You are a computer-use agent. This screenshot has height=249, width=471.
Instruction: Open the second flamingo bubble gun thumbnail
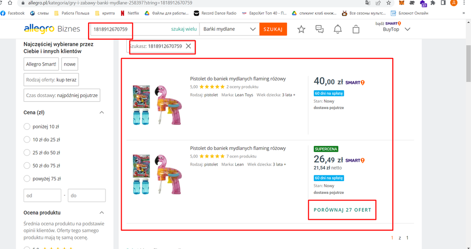click(157, 174)
